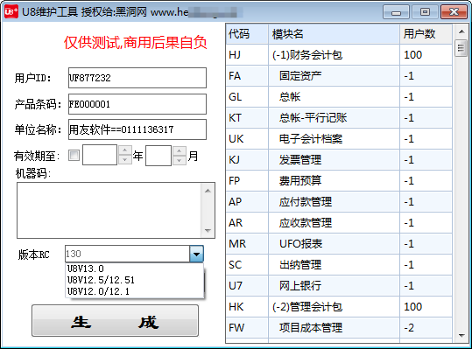Close the U8维护工具 window
Image resolution: width=472 pixels, height=349 pixels.
454,12
